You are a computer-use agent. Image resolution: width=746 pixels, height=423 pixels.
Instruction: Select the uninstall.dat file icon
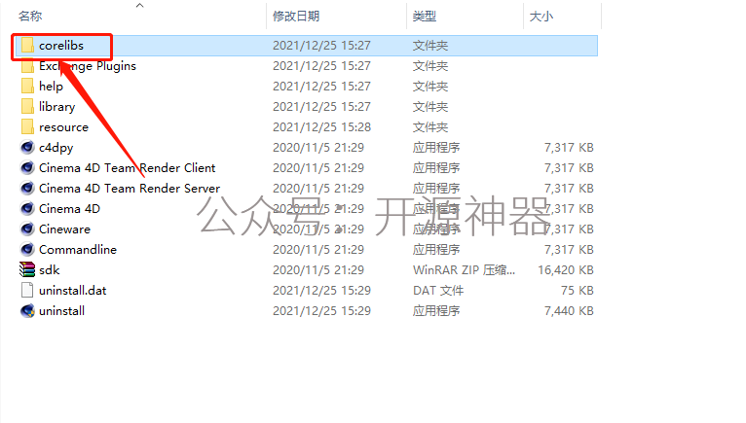click(x=27, y=291)
